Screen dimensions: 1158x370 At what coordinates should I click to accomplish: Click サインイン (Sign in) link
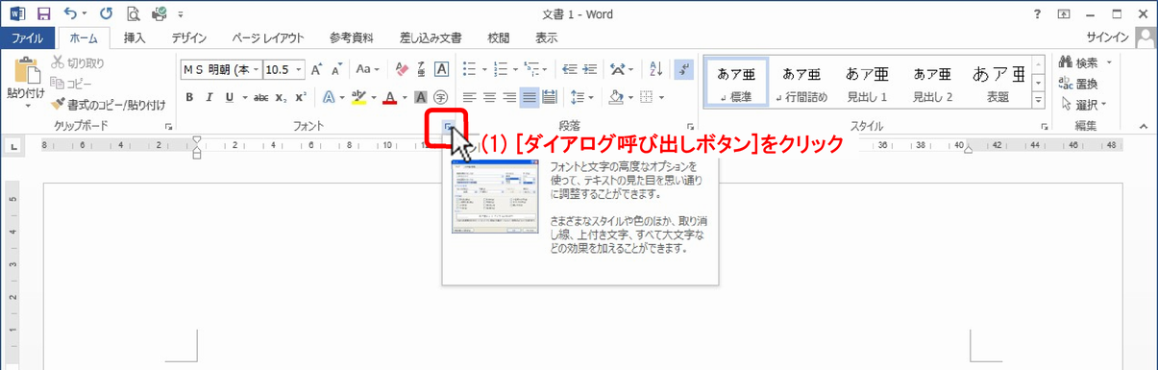tap(1108, 38)
